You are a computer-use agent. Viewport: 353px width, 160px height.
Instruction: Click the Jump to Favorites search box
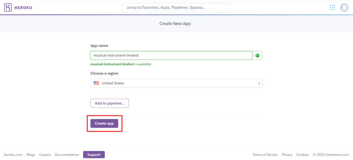point(176,8)
